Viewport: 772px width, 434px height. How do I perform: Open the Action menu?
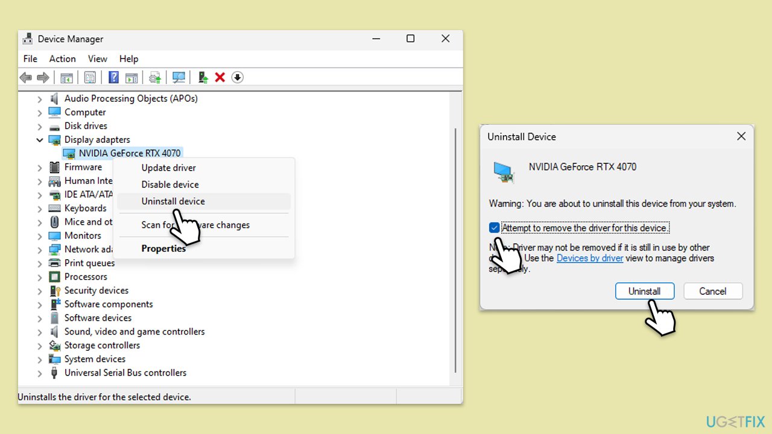point(63,58)
